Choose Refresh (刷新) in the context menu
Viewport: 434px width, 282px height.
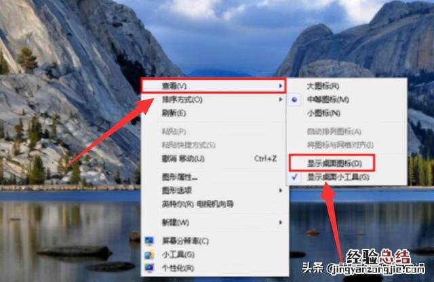click(214, 113)
